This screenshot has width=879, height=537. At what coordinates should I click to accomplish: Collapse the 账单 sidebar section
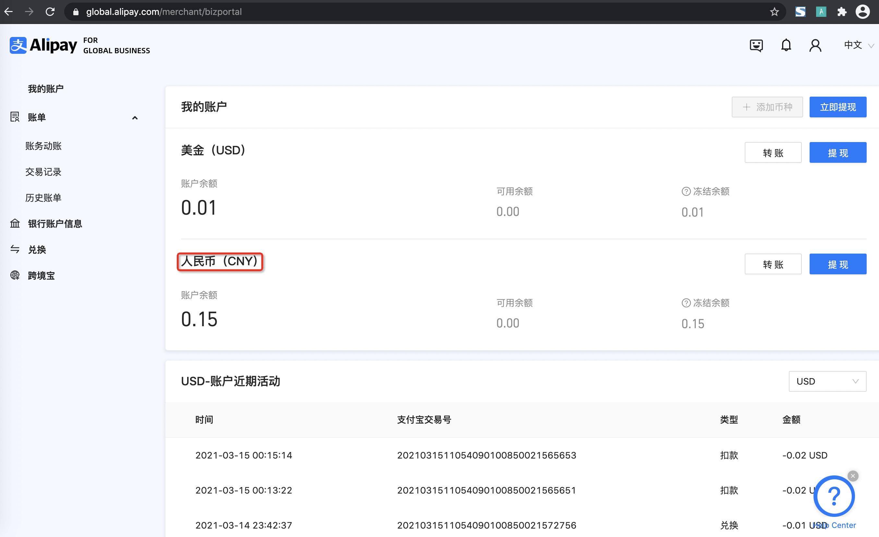tap(135, 118)
